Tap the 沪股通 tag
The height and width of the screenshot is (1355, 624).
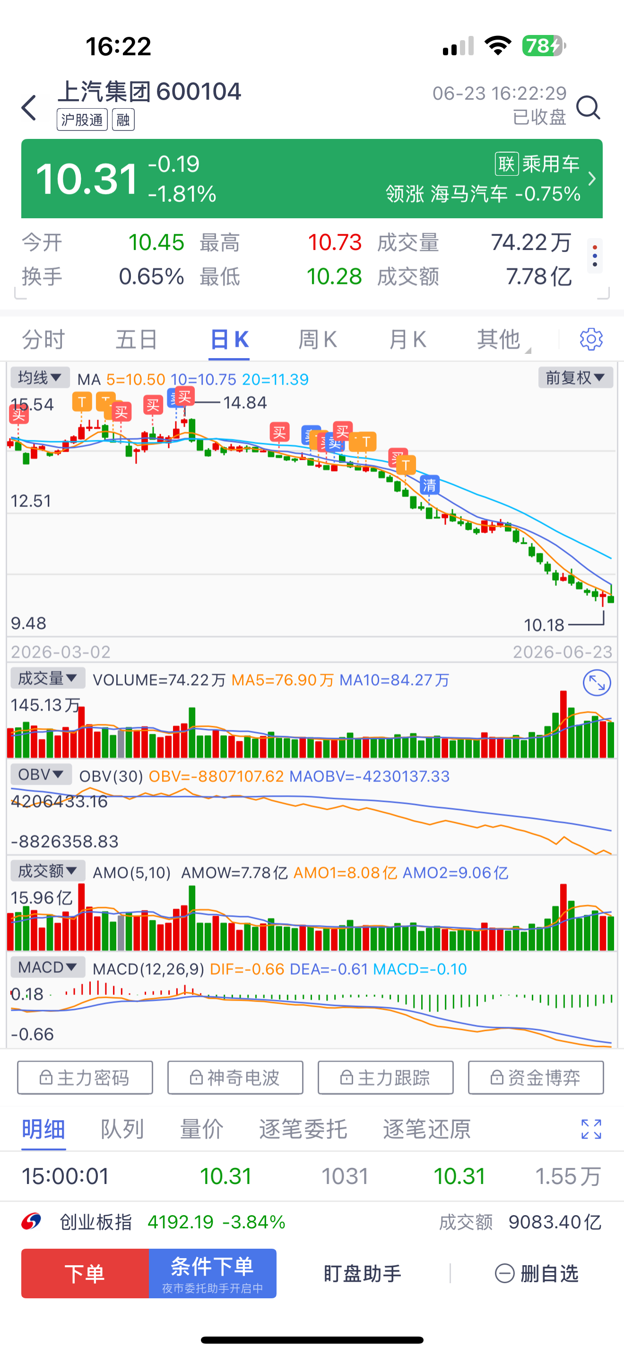pos(82,120)
